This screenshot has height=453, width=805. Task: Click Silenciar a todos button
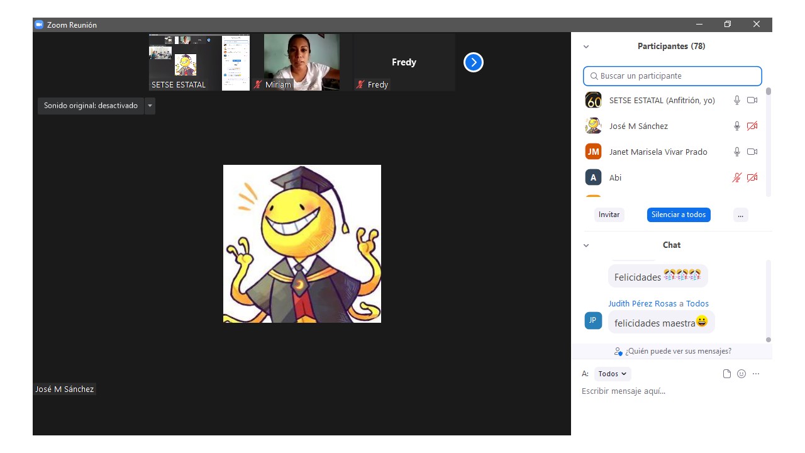coord(679,215)
